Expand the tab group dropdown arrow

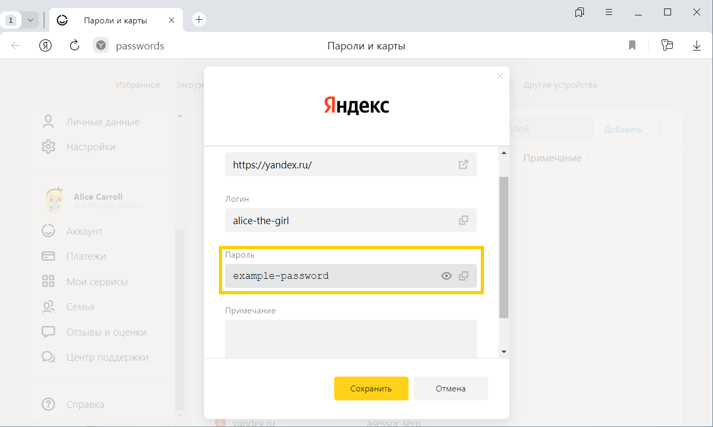pos(30,20)
